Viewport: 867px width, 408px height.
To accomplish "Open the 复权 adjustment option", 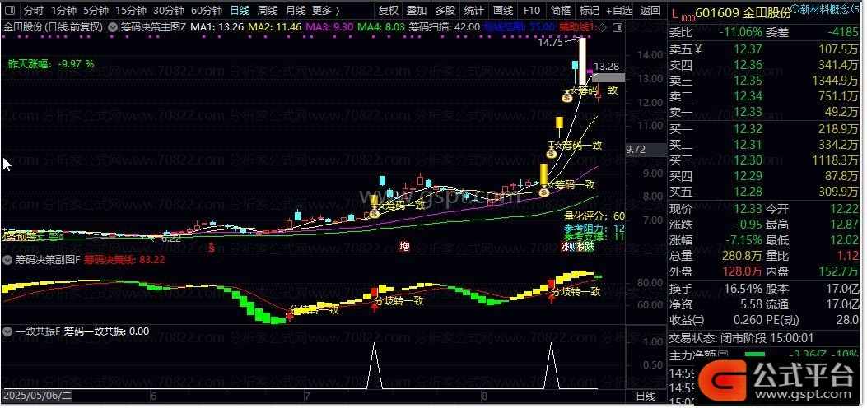I will tap(388, 10).
